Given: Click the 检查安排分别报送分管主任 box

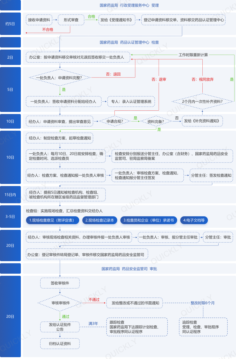Looking at the screenshot, I should point(172,156).
